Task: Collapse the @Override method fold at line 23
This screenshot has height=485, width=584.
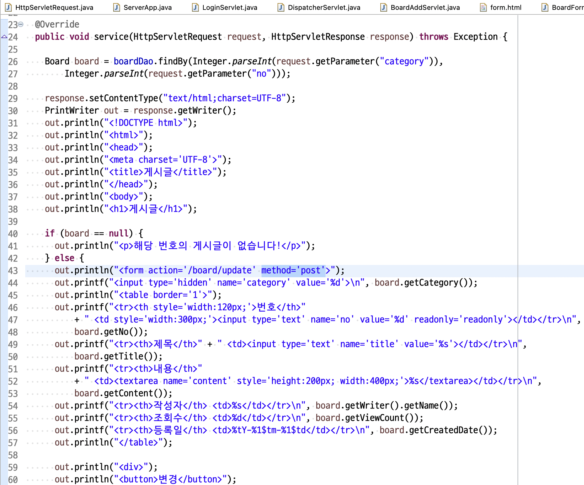Action: (21, 24)
